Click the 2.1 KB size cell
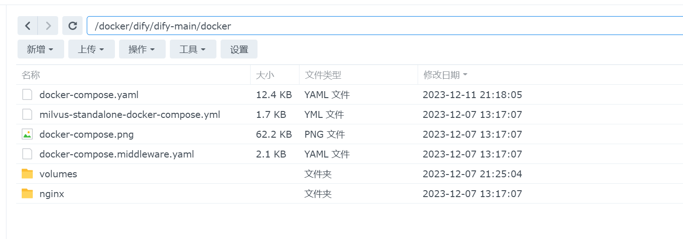Image resolution: width=683 pixels, height=239 pixels. coord(271,154)
